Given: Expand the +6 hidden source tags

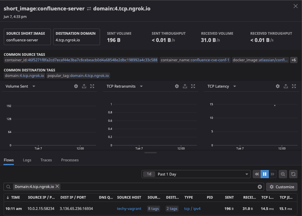Looking at the screenshot, I should [x=294, y=60].
